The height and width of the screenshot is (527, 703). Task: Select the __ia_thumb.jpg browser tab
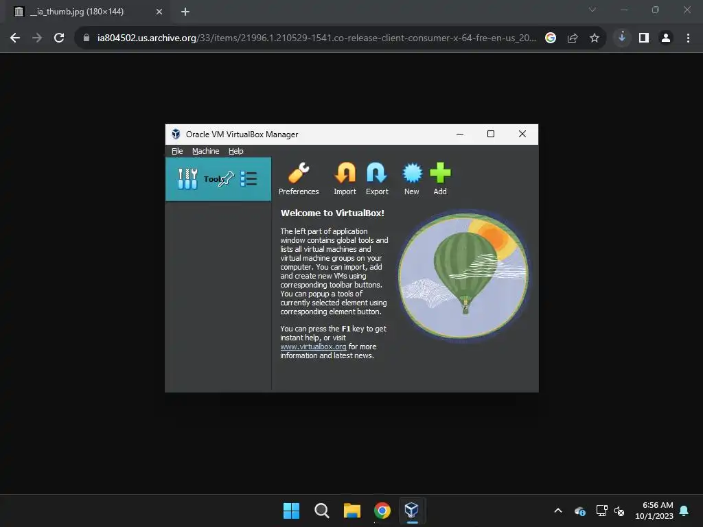pyautogui.click(x=88, y=12)
